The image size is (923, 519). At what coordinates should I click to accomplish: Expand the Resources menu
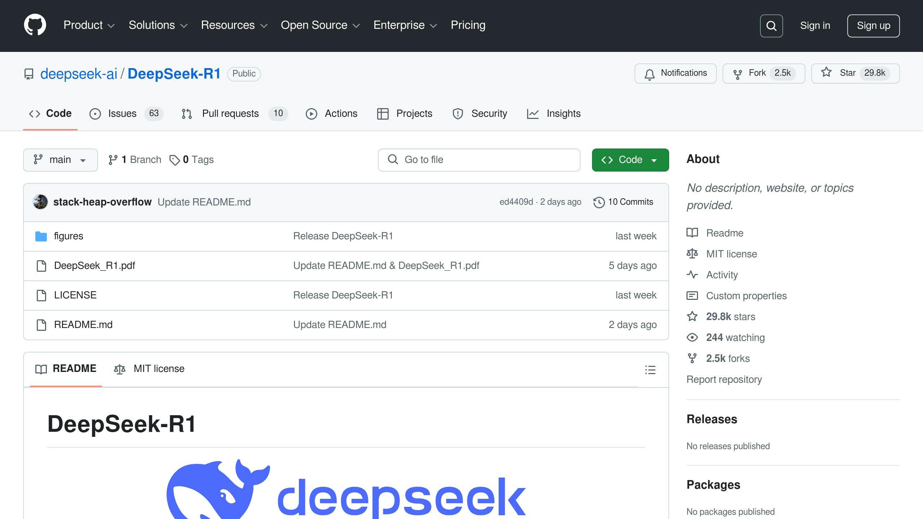(x=234, y=25)
